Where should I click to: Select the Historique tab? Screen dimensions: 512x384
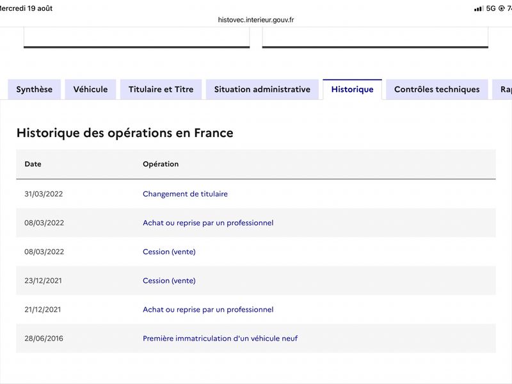click(x=353, y=89)
